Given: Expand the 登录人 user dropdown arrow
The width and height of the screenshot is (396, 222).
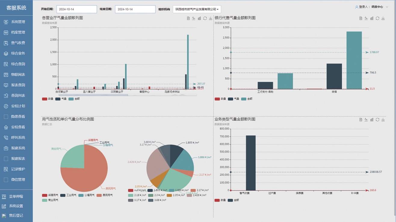Looking at the screenshot, I should click(387, 7).
